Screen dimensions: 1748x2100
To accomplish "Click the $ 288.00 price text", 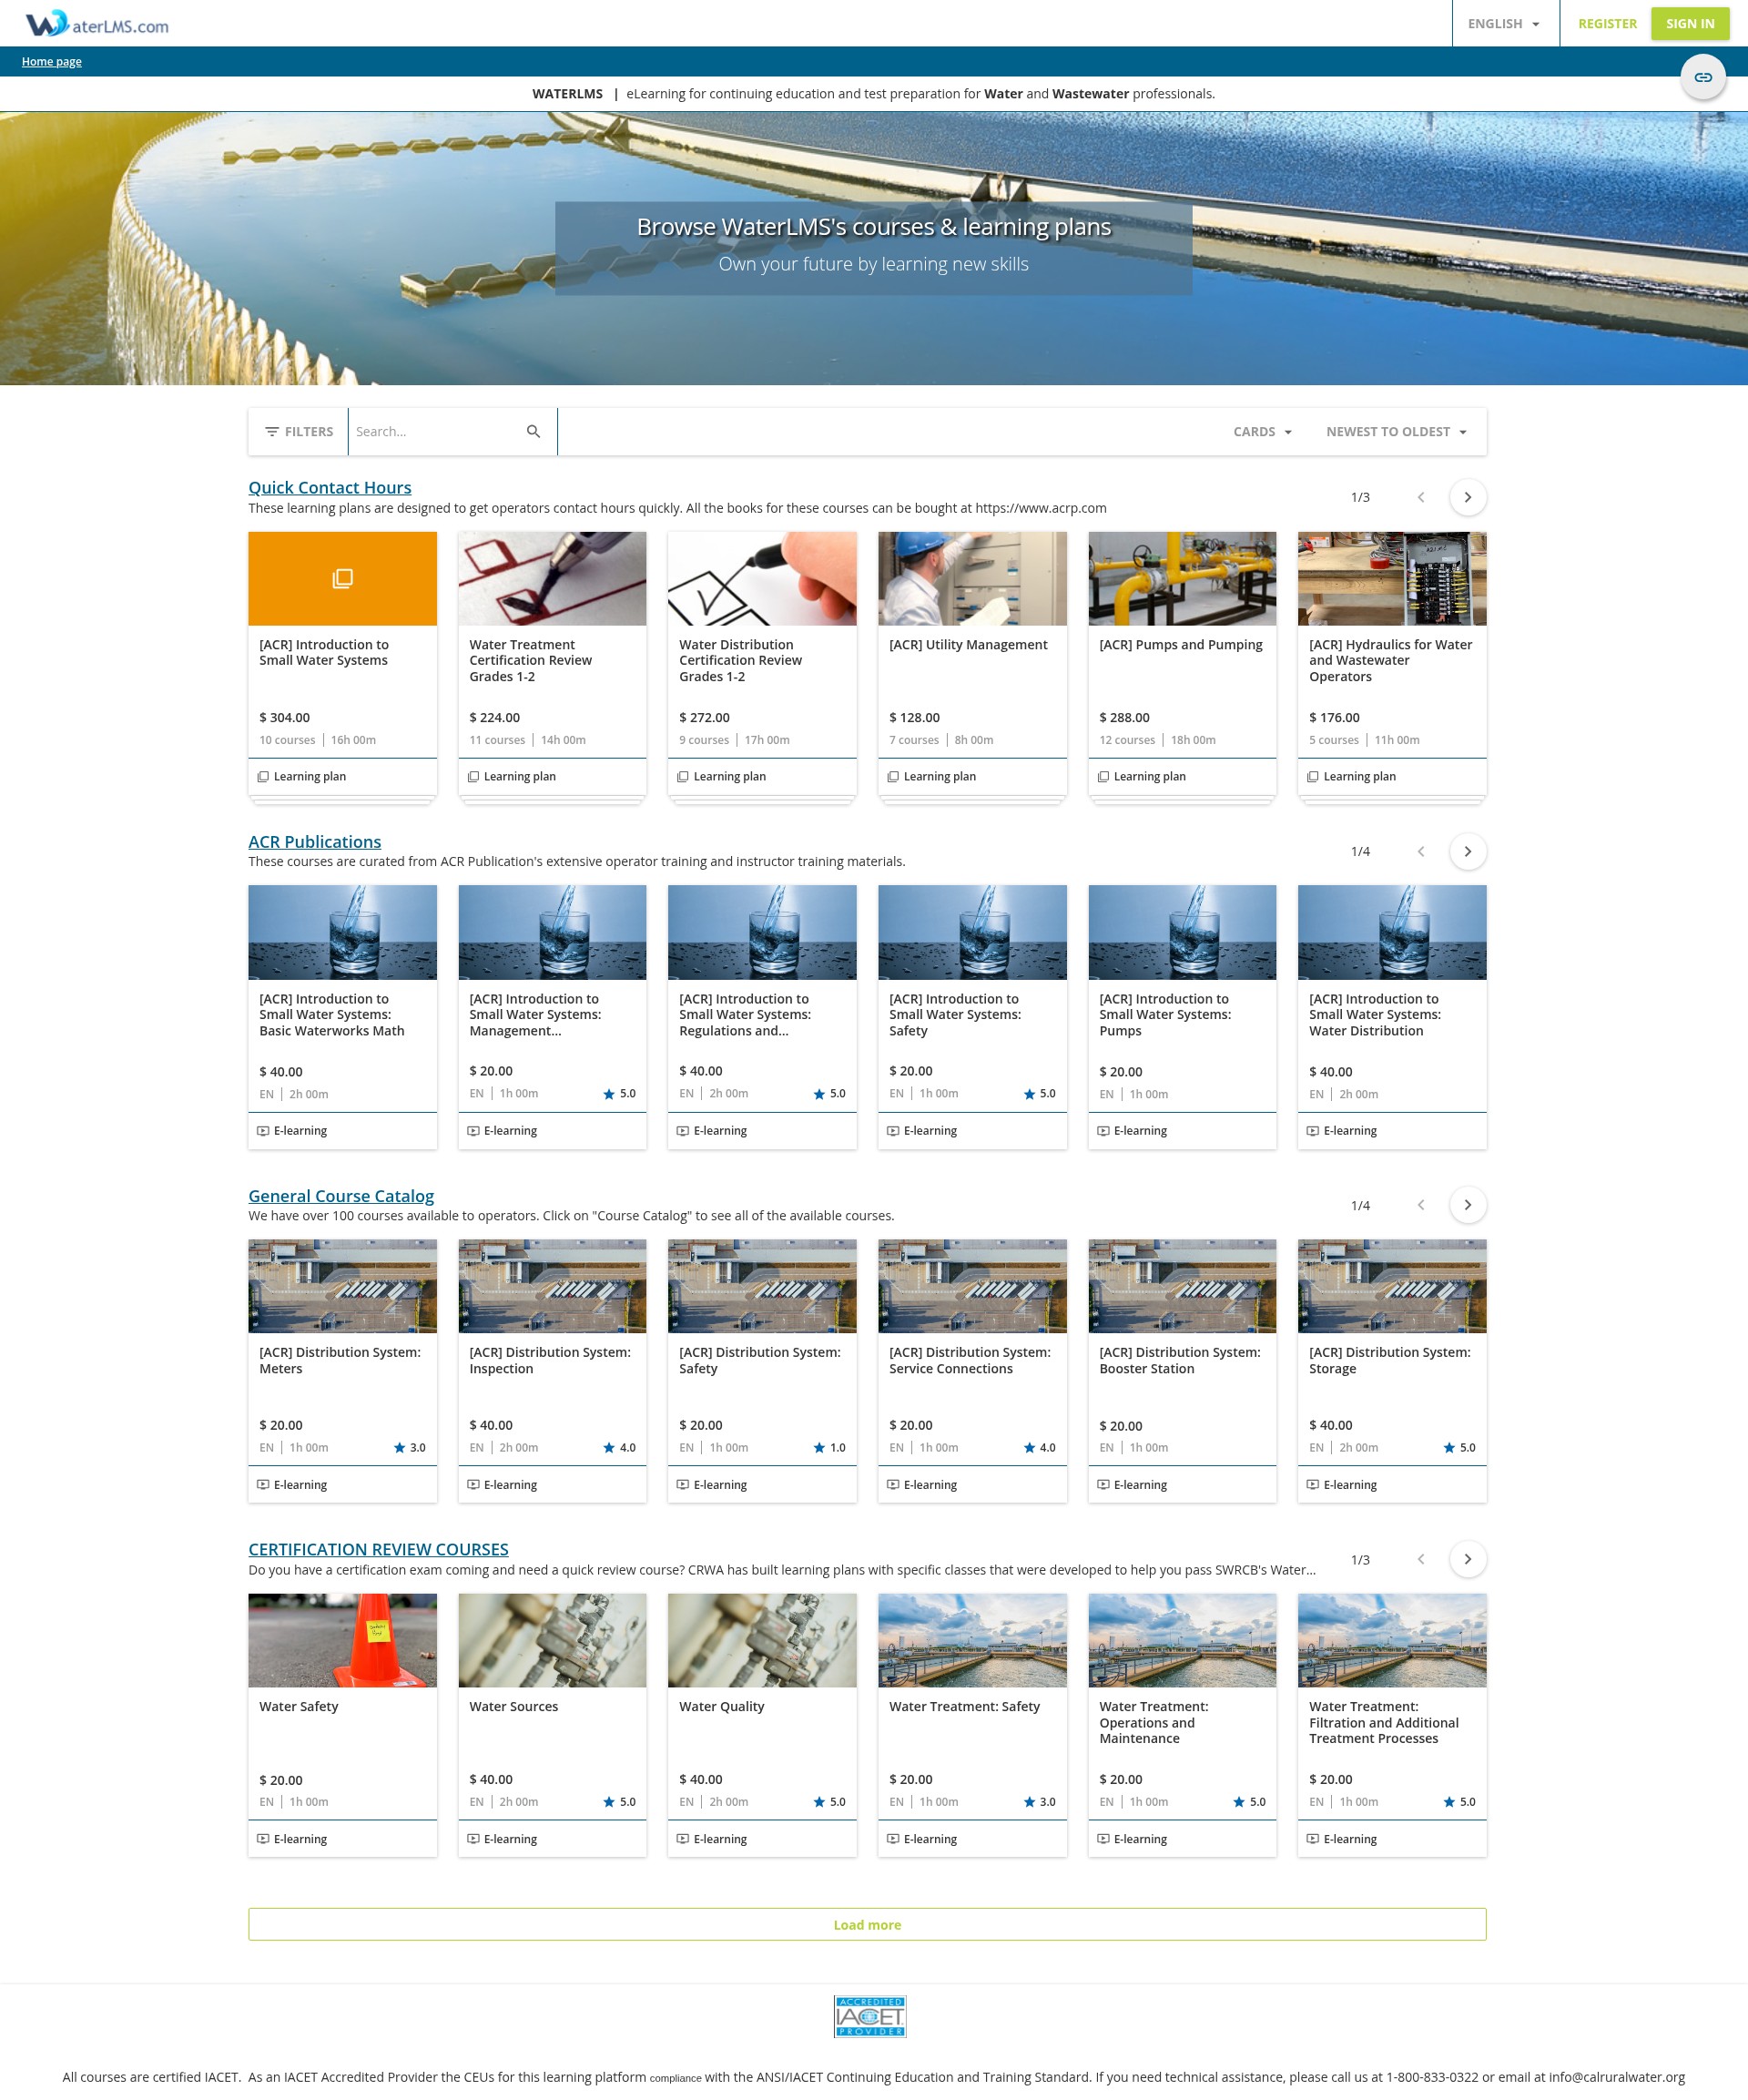I will (1124, 717).
